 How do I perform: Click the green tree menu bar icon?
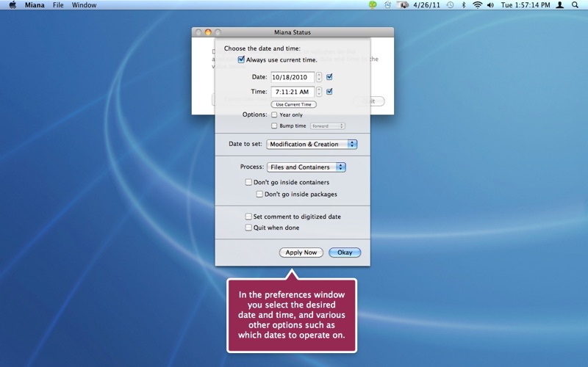(373, 5)
